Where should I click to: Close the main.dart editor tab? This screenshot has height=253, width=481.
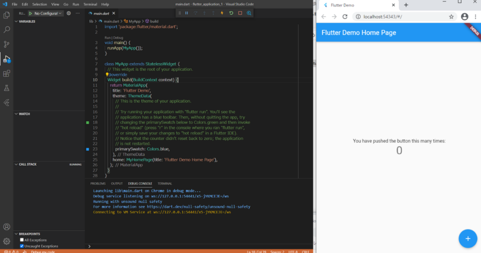[114, 13]
